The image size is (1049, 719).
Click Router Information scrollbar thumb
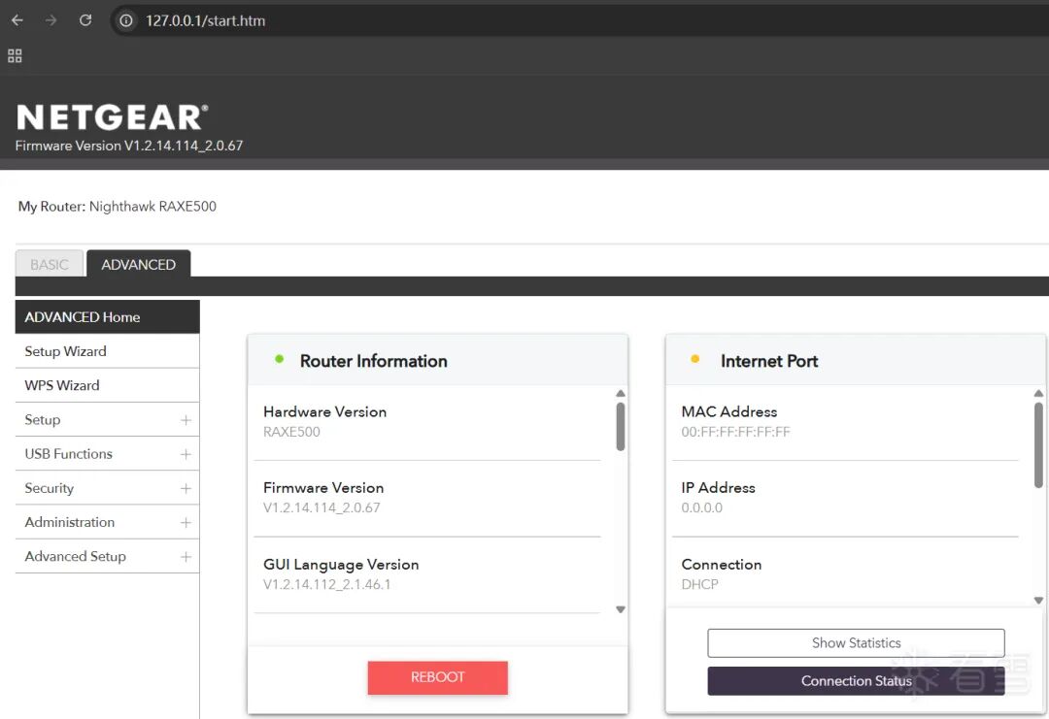point(620,426)
